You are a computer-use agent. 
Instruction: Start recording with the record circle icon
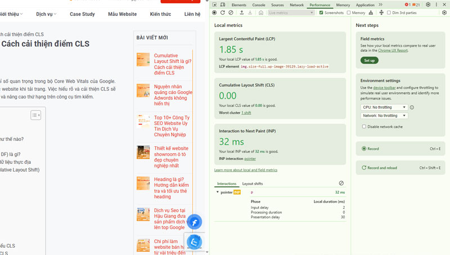pos(214,12)
